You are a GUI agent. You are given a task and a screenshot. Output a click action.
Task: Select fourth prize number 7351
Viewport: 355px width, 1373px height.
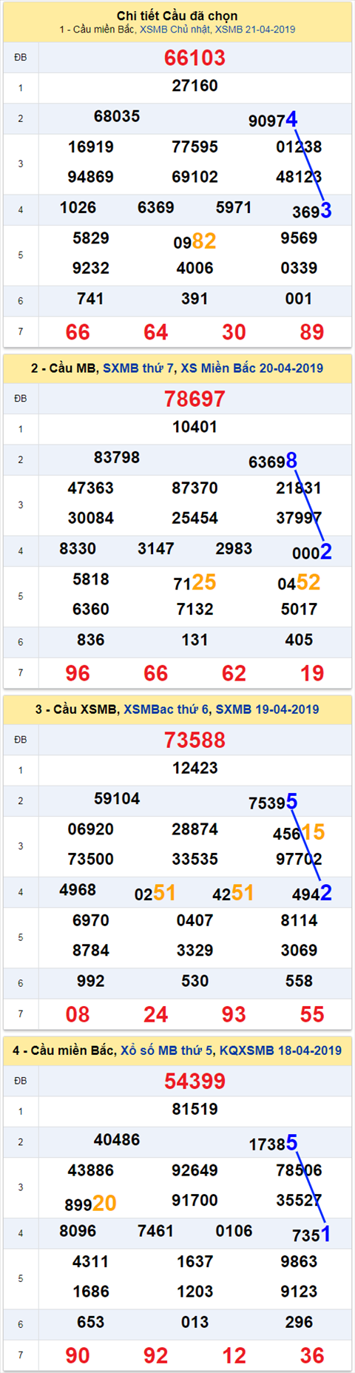coord(312,1234)
